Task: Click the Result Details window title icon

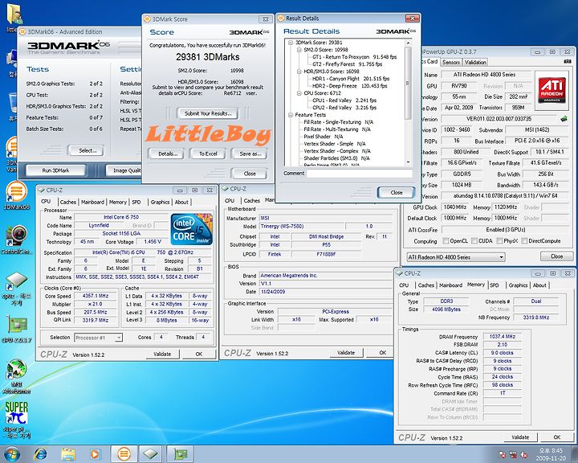Action: pos(281,18)
